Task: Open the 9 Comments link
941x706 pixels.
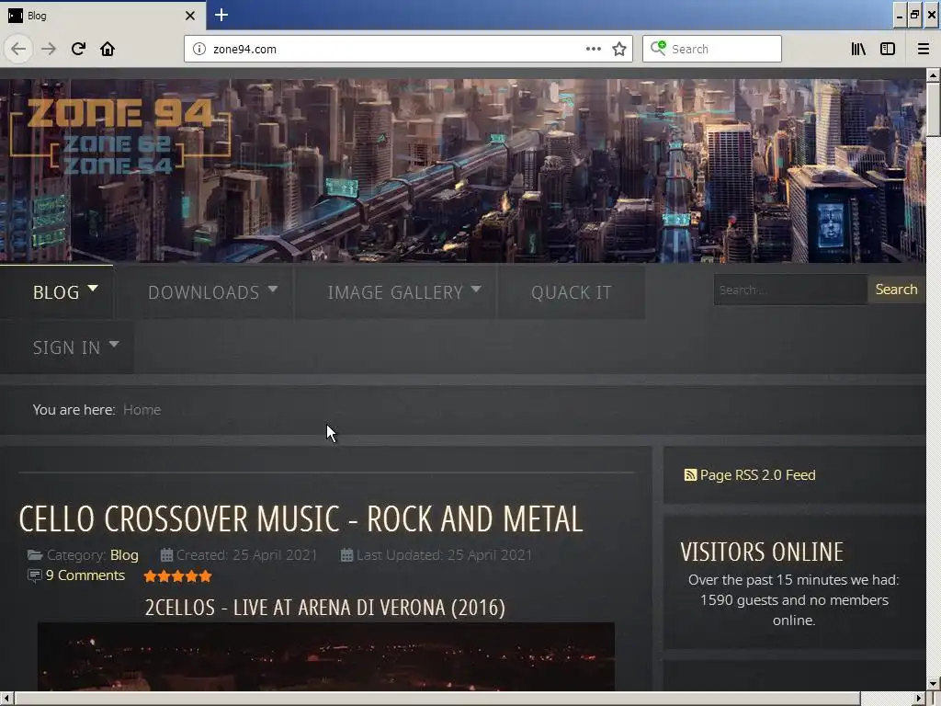Action: 85,575
